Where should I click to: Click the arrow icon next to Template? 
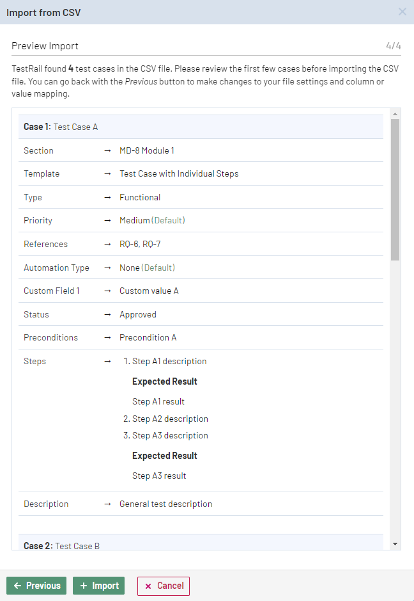pyautogui.click(x=107, y=173)
